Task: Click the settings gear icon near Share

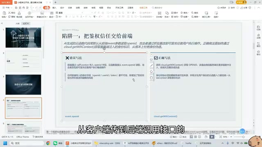Action: coord(250,8)
